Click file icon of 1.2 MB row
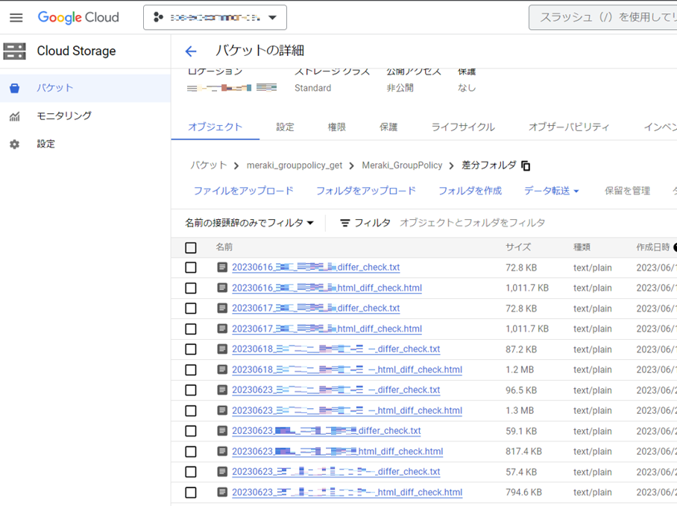677x506 pixels. click(x=222, y=370)
